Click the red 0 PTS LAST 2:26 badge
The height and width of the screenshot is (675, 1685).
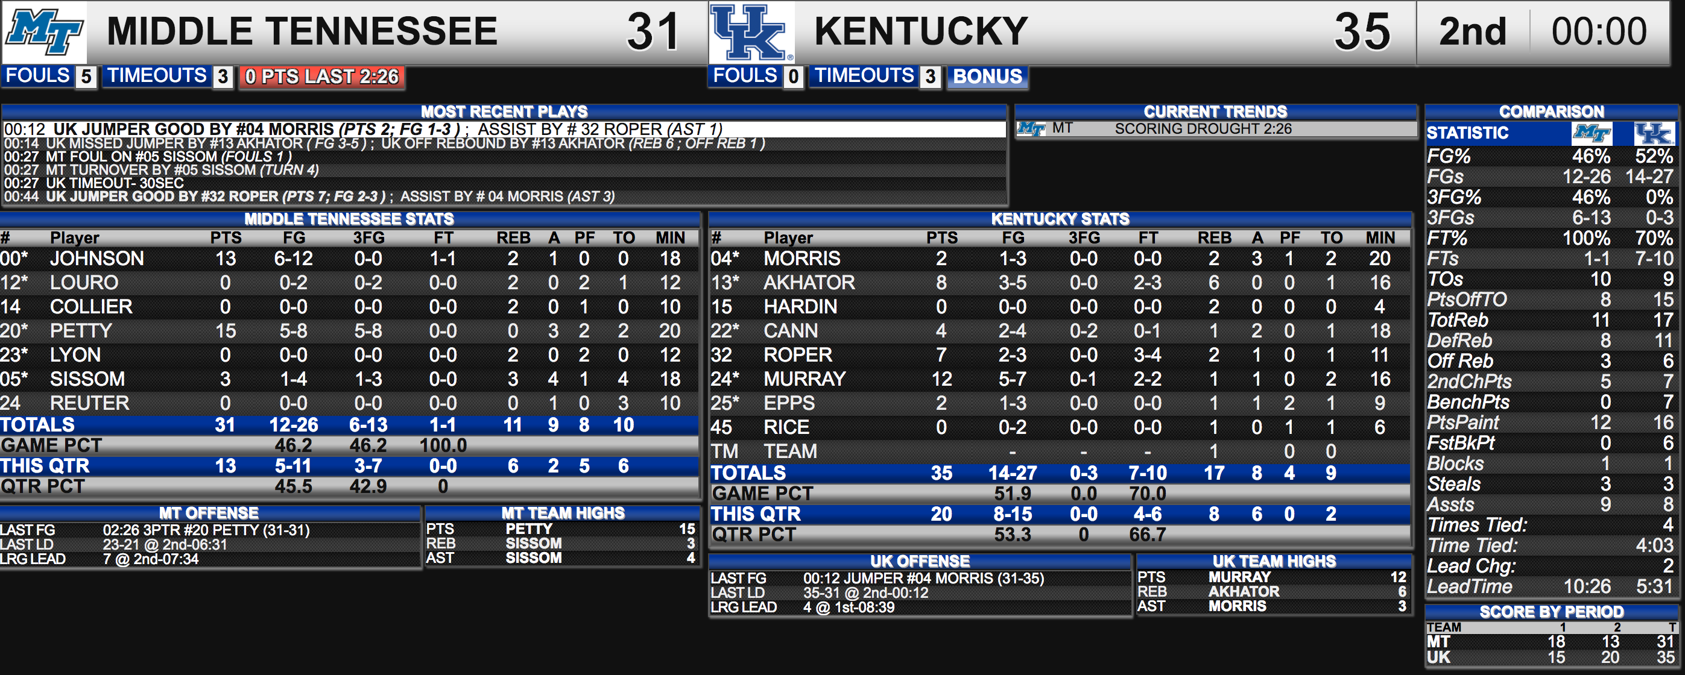(321, 77)
